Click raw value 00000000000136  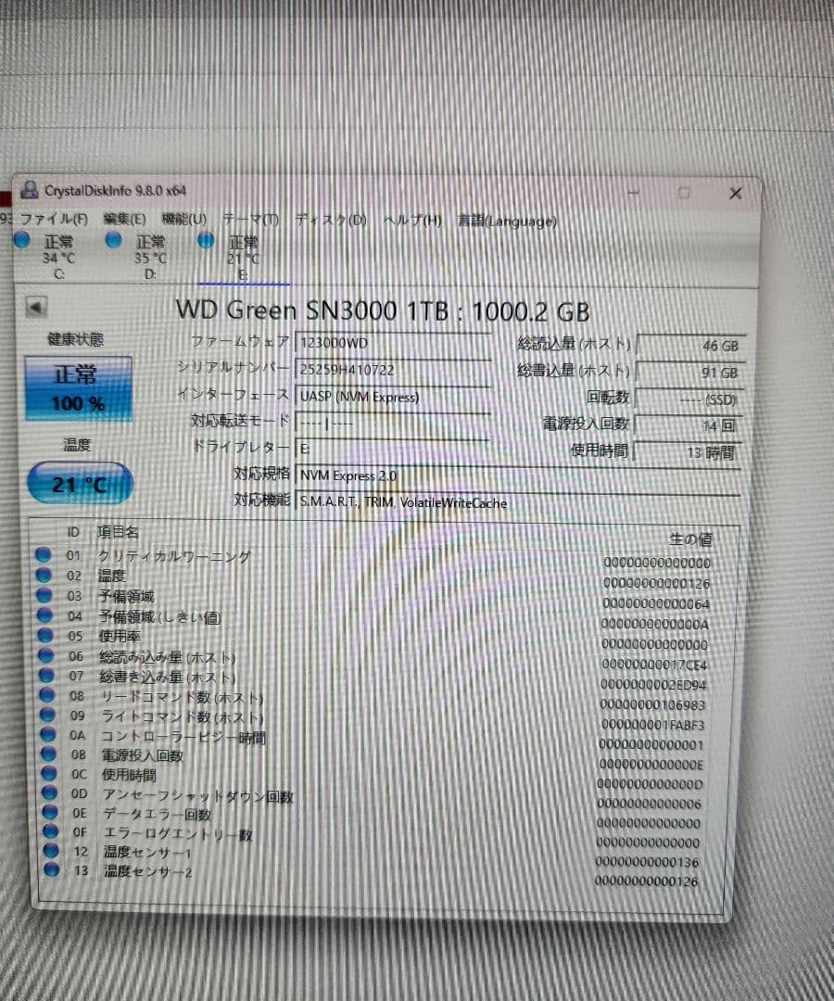[x=647, y=862]
